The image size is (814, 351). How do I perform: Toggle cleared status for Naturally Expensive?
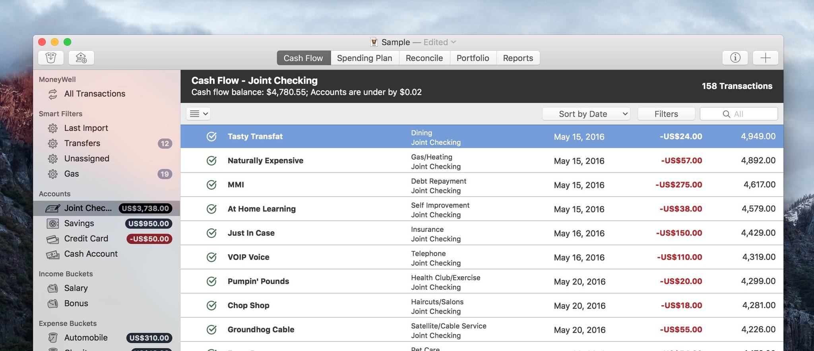tap(211, 161)
